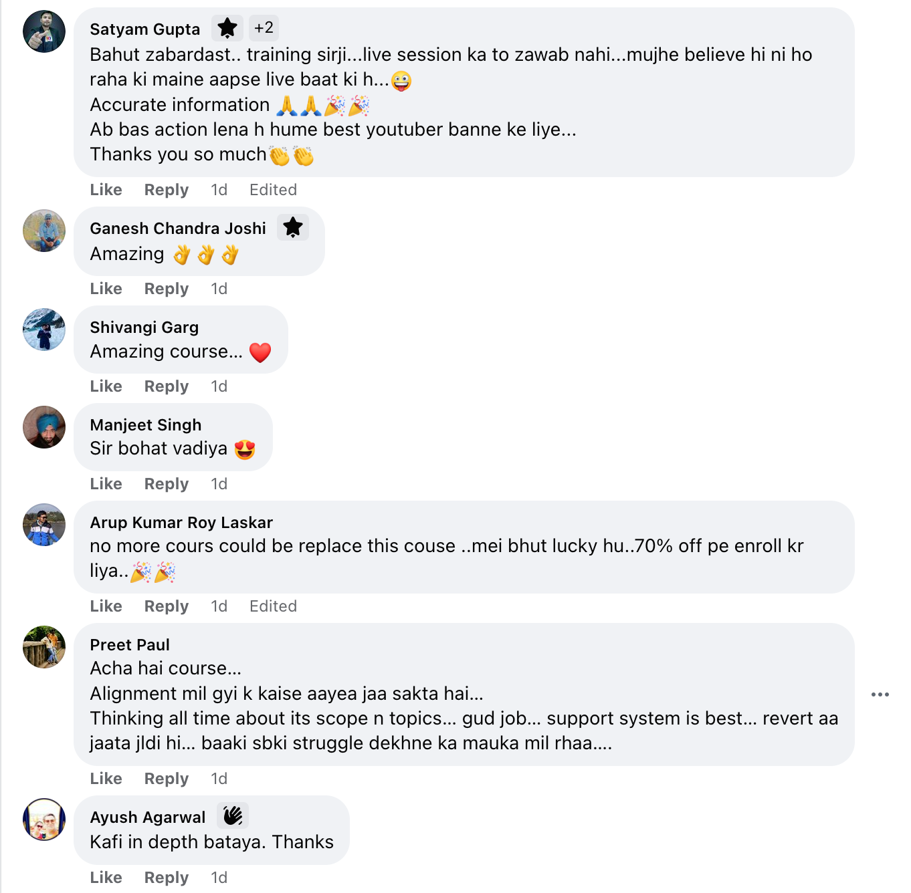Open the three-dot menu beside Preet Paul's comment
The image size is (911, 893).
(880, 694)
